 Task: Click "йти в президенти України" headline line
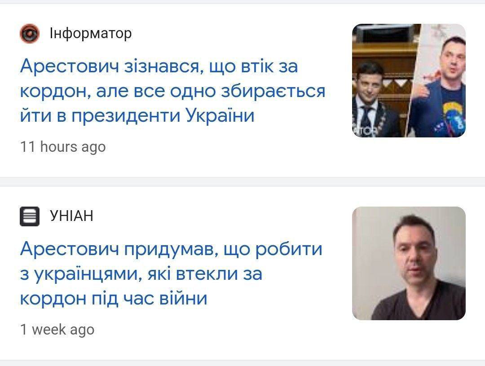coord(137,116)
